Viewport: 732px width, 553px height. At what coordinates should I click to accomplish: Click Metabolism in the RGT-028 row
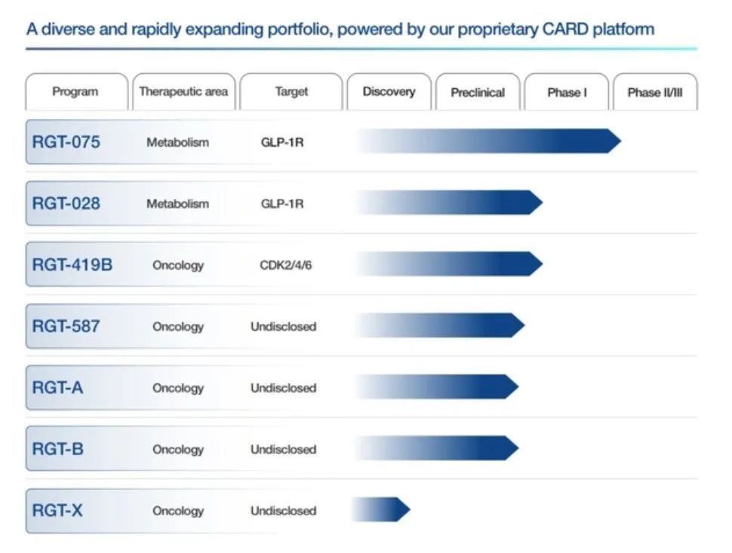click(x=178, y=204)
